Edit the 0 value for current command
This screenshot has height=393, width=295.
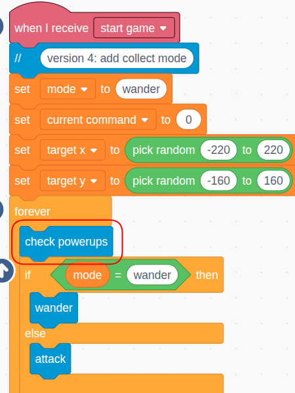pyautogui.click(x=189, y=120)
